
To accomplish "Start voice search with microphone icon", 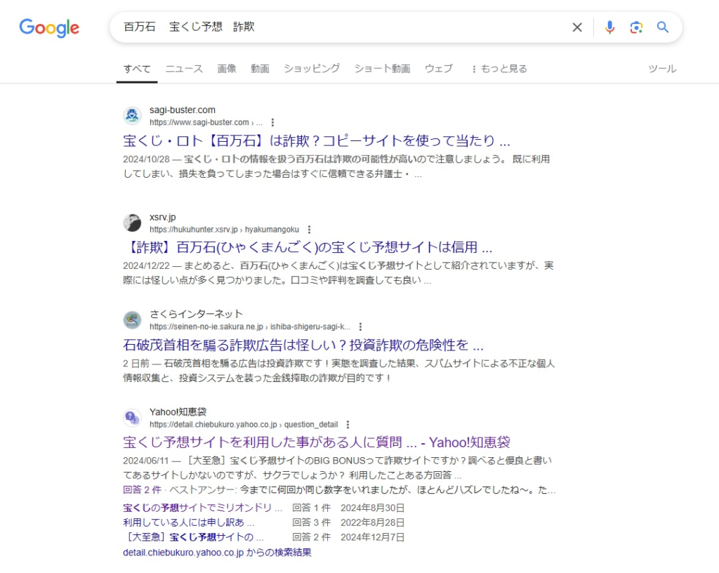I will [x=609, y=27].
